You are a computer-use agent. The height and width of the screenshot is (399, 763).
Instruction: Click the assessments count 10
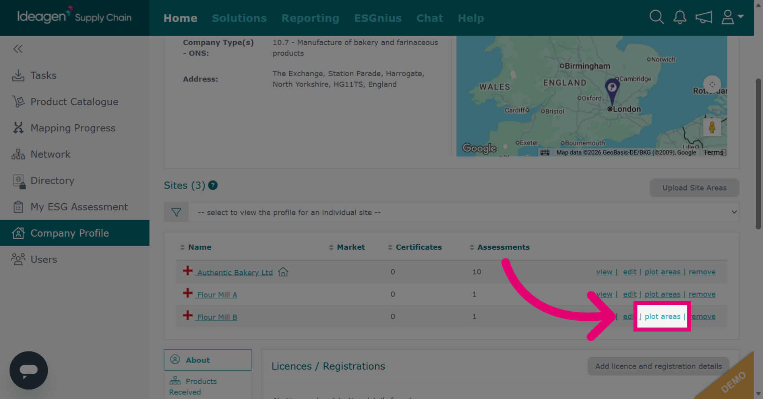(x=476, y=272)
